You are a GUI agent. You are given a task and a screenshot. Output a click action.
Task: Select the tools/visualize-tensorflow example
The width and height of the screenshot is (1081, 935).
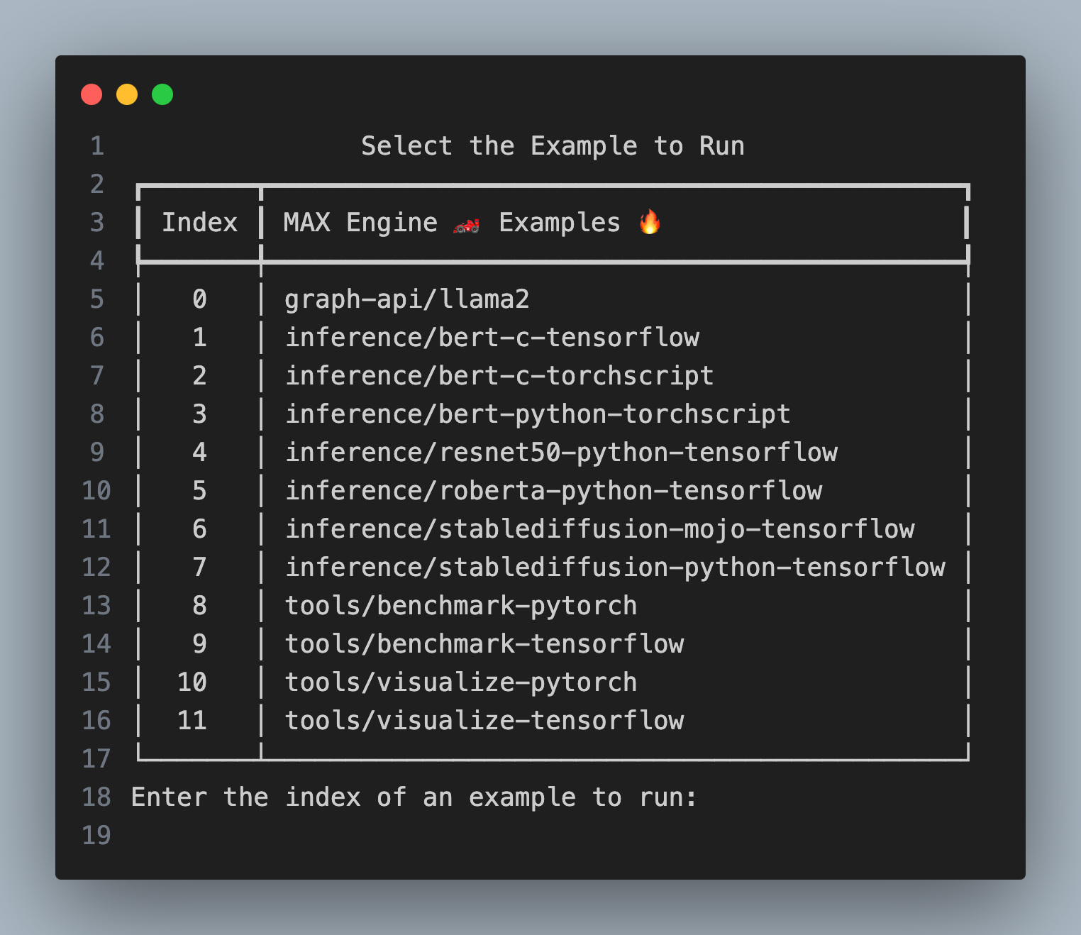click(x=484, y=720)
